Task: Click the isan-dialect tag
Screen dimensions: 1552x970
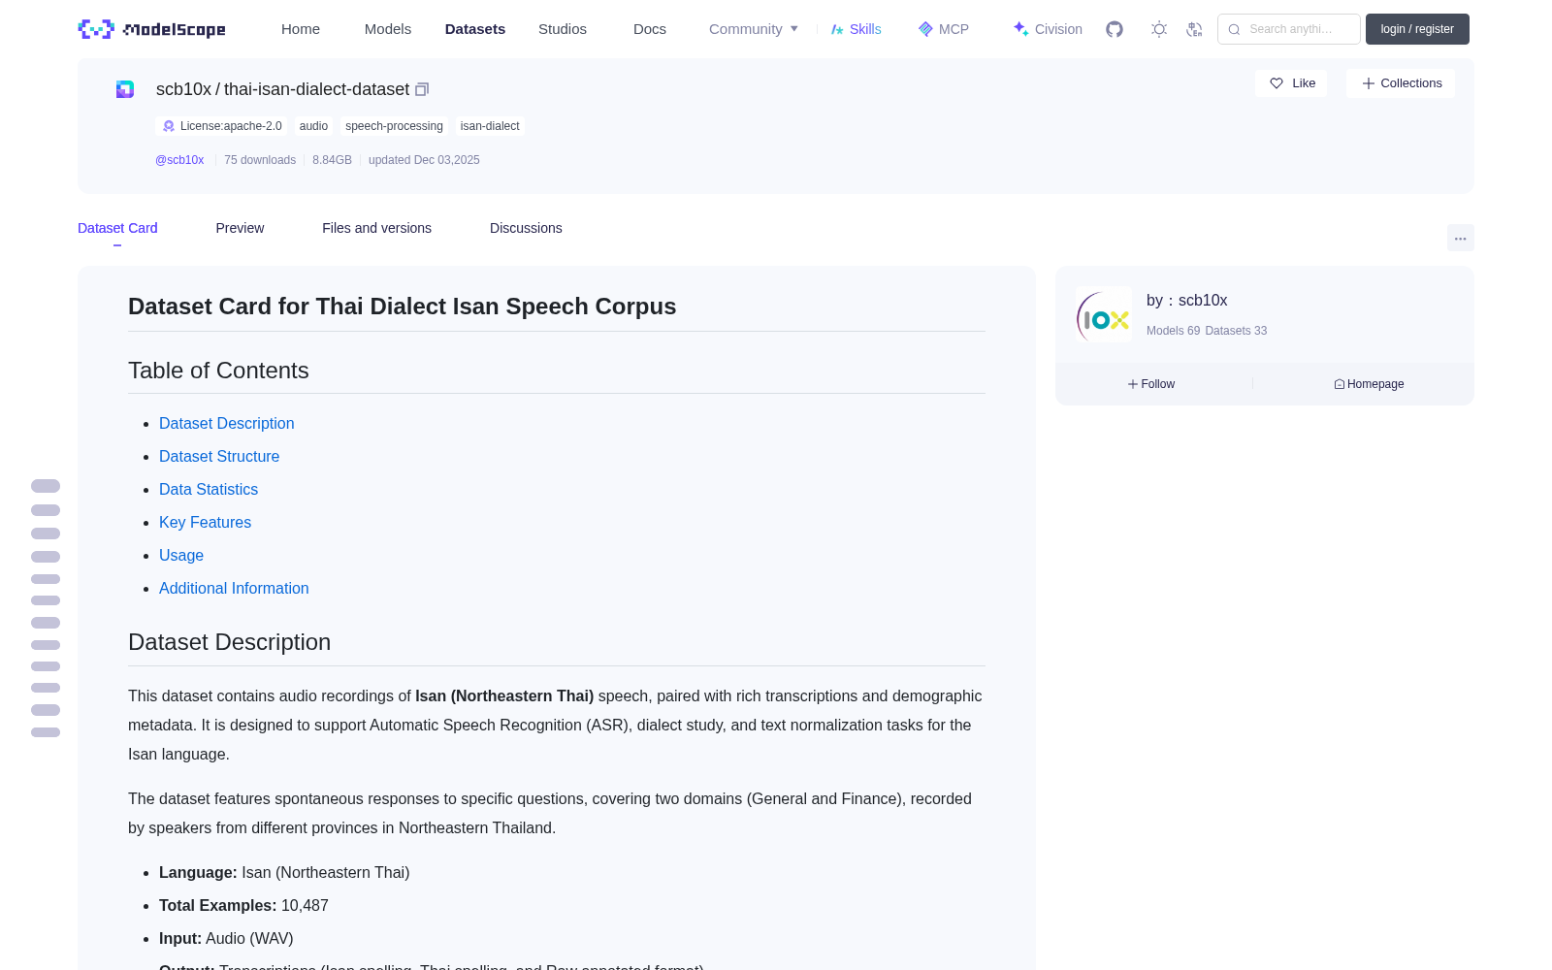Action: point(490,126)
